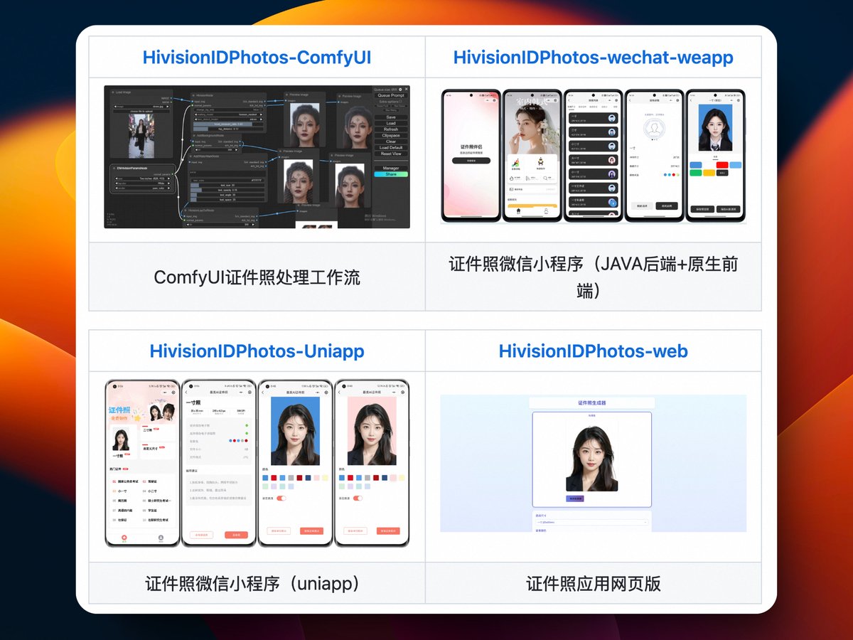
Task: Click the home tab icon in Uniapp first phone
Action: (x=124, y=538)
